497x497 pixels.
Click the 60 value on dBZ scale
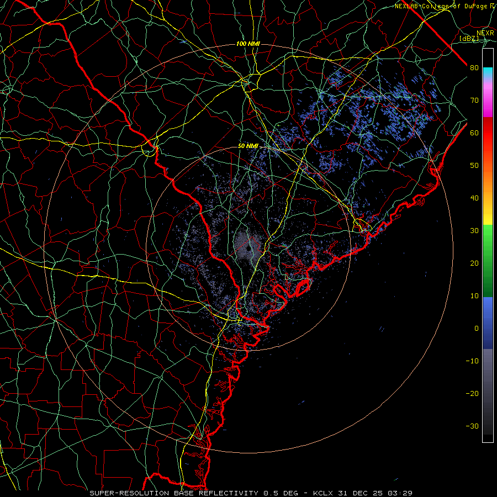point(474,133)
